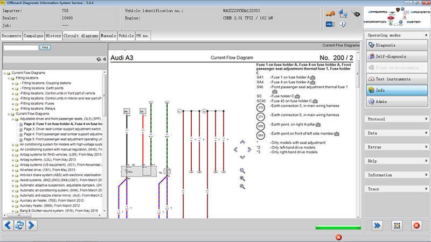Click the blue refresh arrows icon

click(19, 225)
